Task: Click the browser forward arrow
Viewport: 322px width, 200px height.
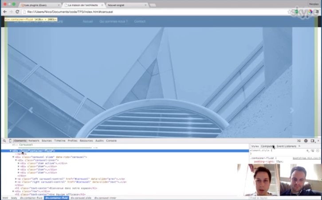Action: pos(11,12)
